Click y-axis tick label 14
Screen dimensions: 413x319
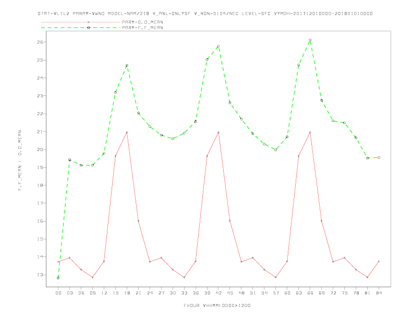tap(41, 257)
